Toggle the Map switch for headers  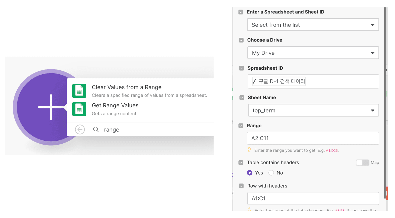tap(362, 162)
